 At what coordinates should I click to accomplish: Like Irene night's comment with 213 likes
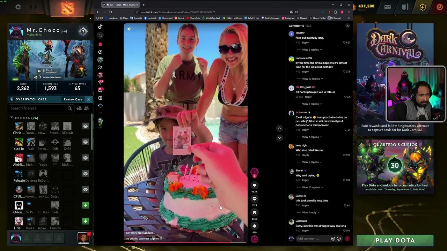345,155
